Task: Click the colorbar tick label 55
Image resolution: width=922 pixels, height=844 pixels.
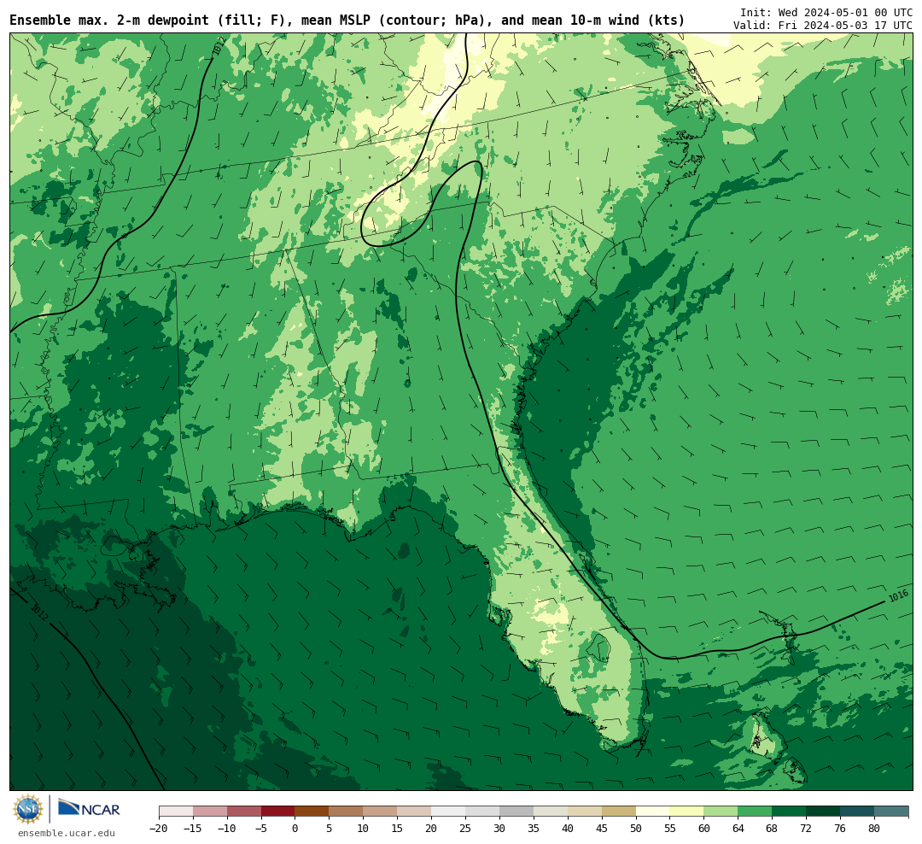Action: click(670, 829)
